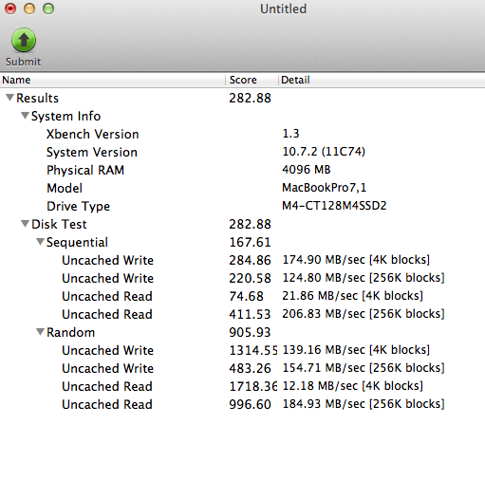Collapse the Results disclosure triangle
This screenshot has width=485, height=480.
coord(9,98)
